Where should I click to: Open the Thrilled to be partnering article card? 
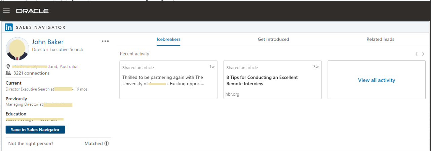pos(168,80)
